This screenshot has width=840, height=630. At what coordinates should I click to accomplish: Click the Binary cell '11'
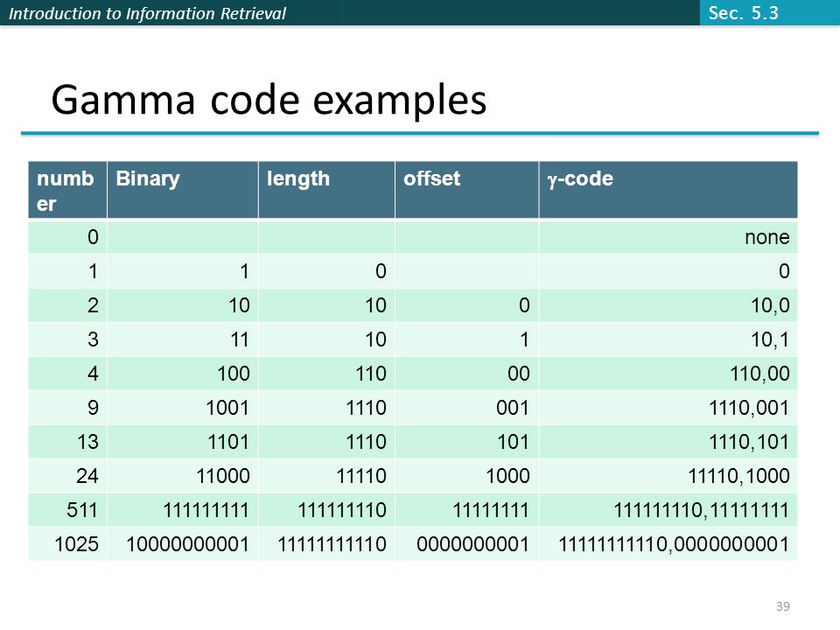183,339
